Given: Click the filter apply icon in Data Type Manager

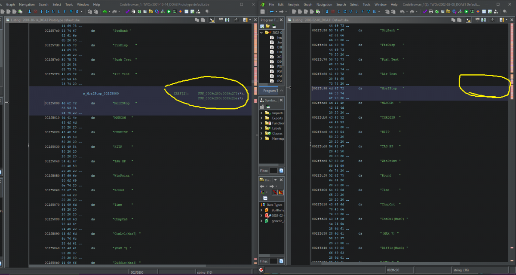Looking at the screenshot, I should [x=281, y=261].
